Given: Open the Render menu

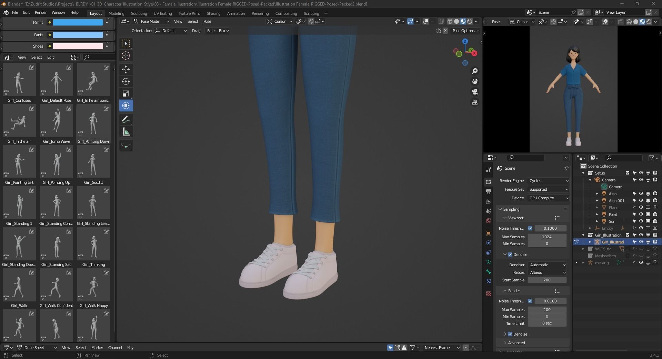Looking at the screenshot, I should click(x=41, y=12).
